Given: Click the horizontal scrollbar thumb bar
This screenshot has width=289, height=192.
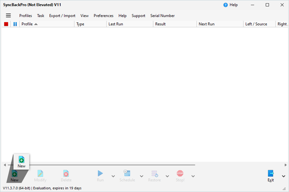Looking at the screenshot, I should tap(101, 165).
